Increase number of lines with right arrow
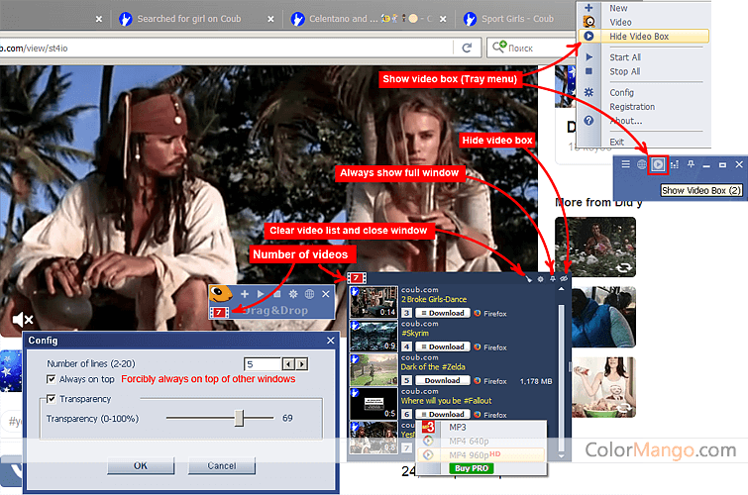The height and width of the screenshot is (495, 748). 301,364
